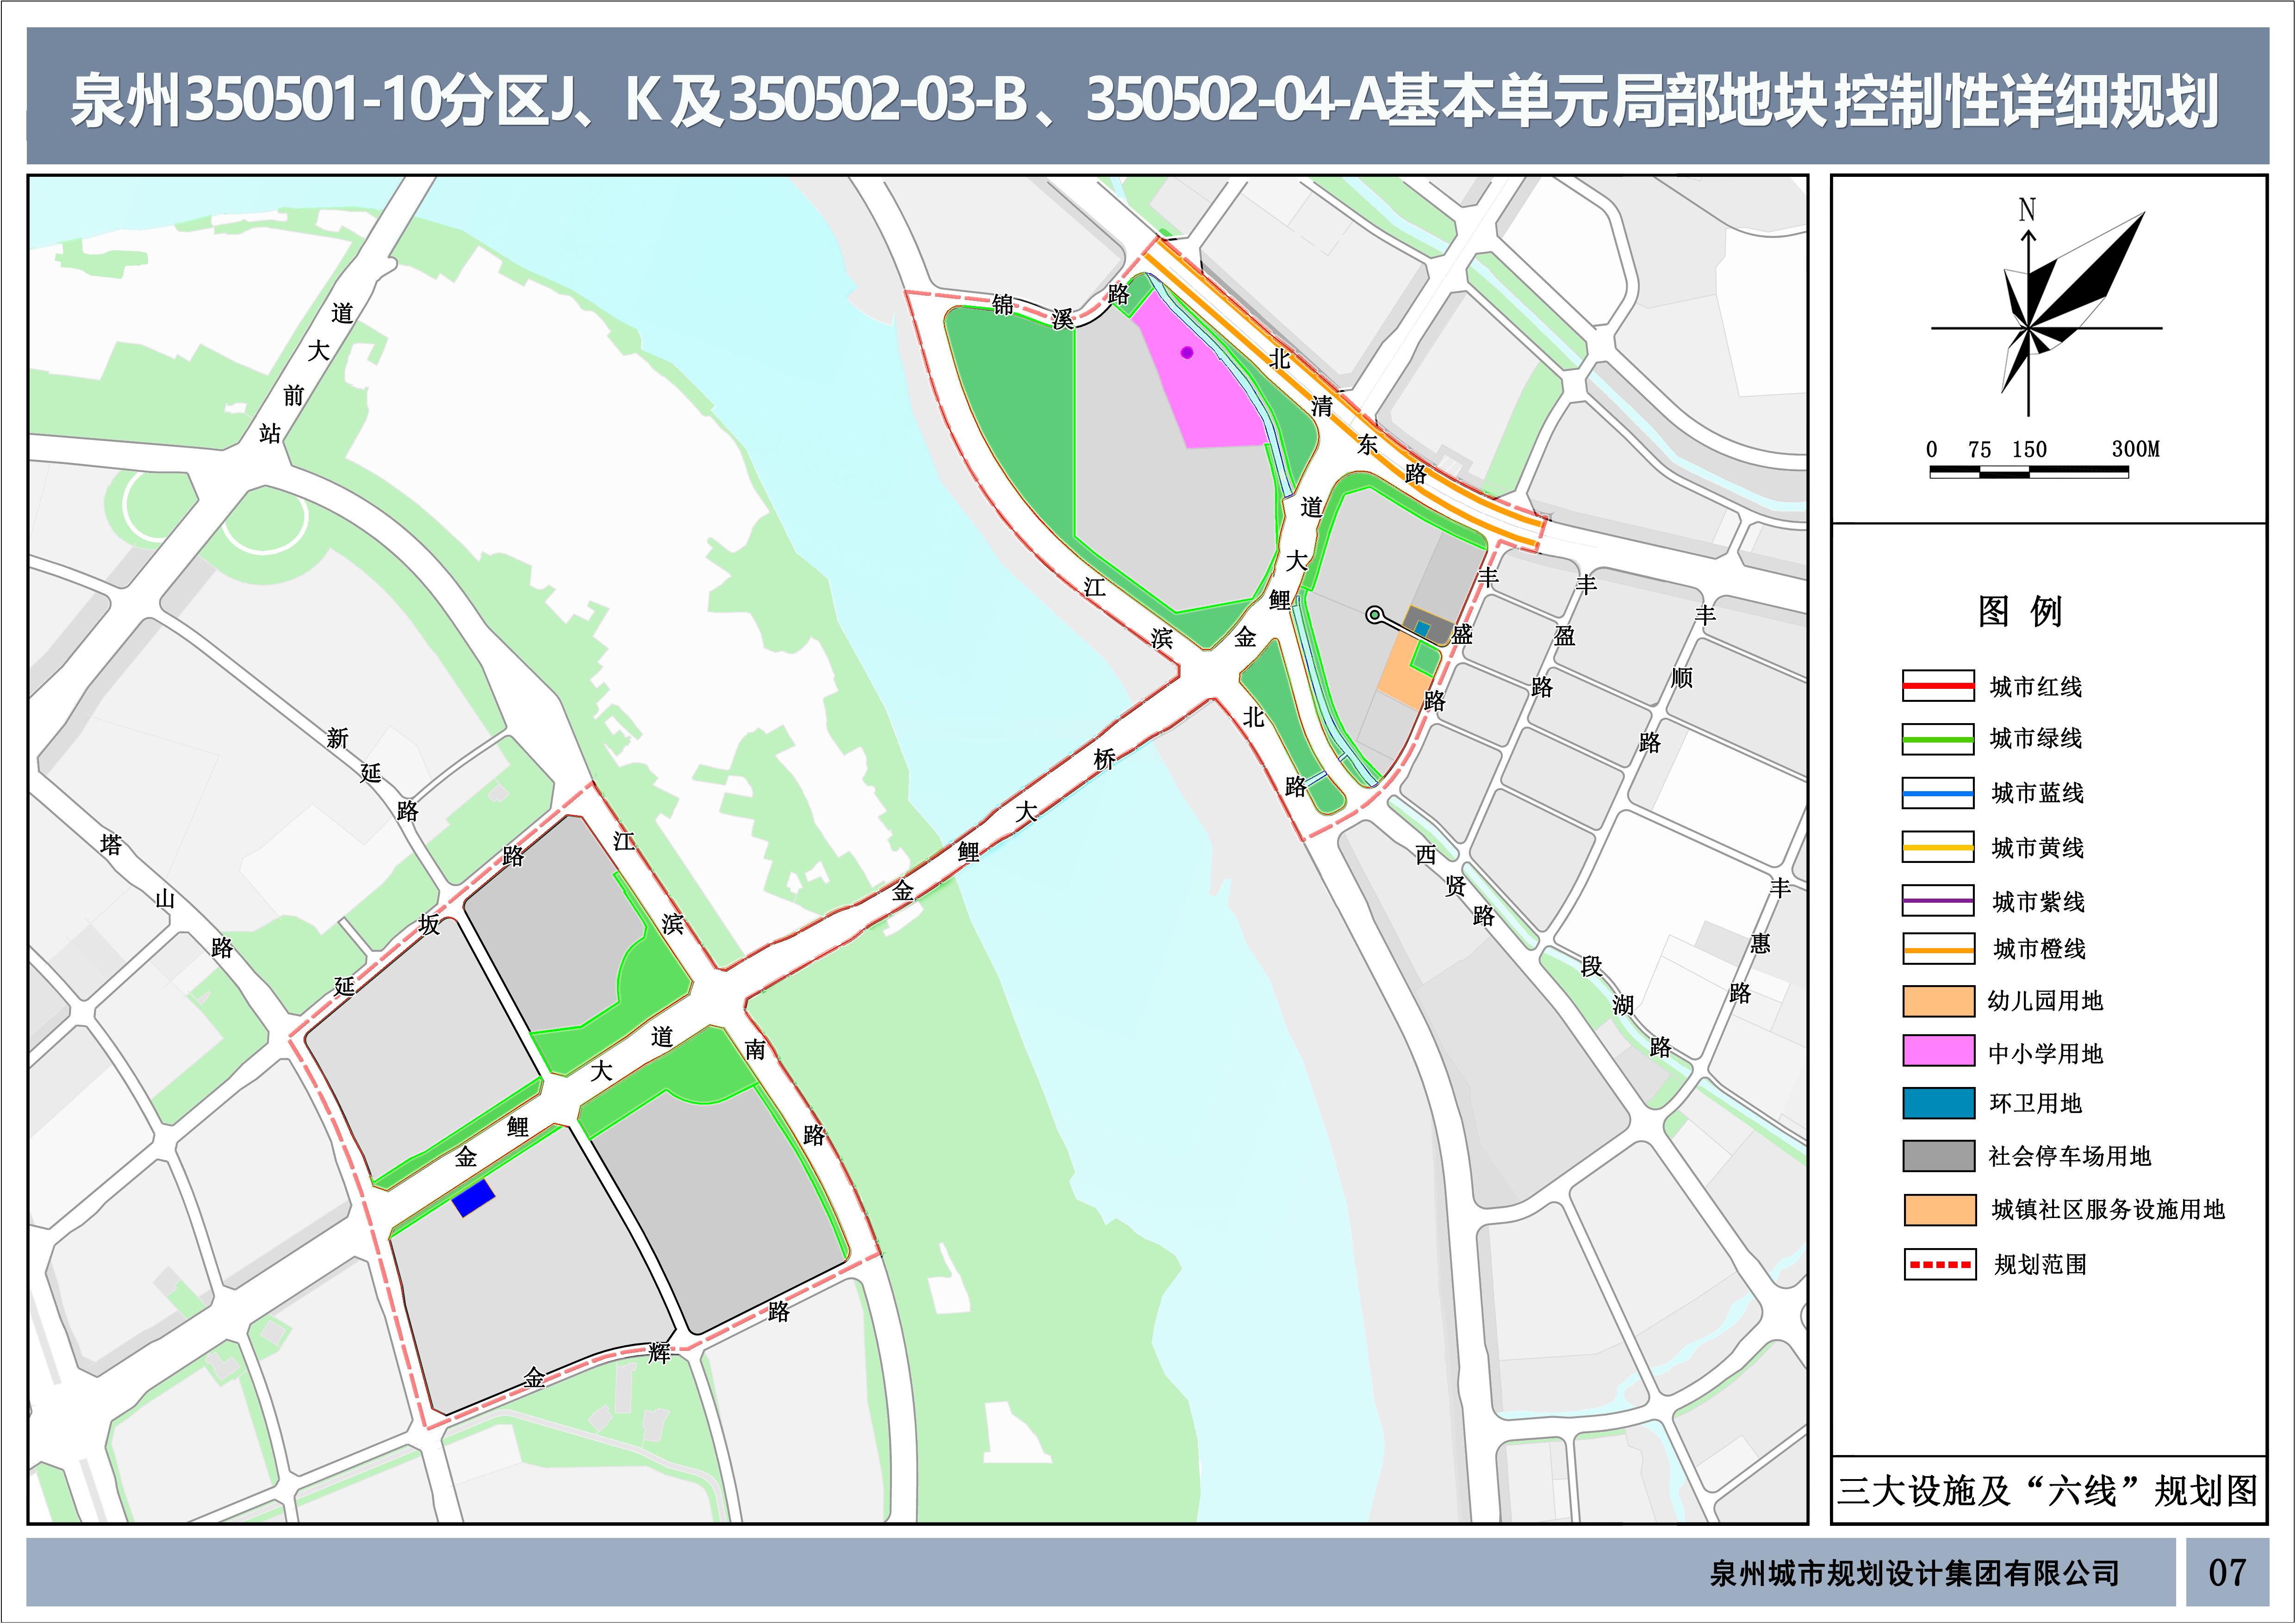Click the 湖 character of 段湖路
2296x1624 pixels.
[1623, 1005]
